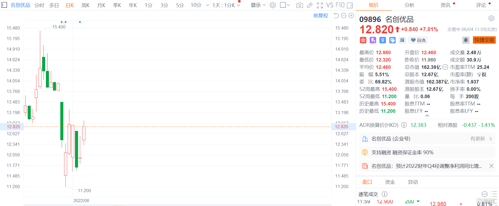499x206 pixels.
Task: Show ADR conversion price info icon
Action: [x=404, y=125]
